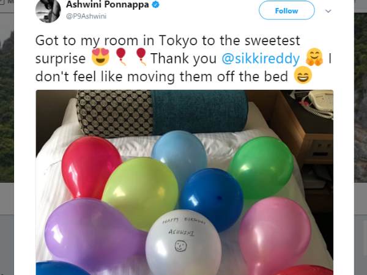Open the @sikkireddy mention link
Image resolution: width=367 pixels, height=275 pixels.
(261, 58)
